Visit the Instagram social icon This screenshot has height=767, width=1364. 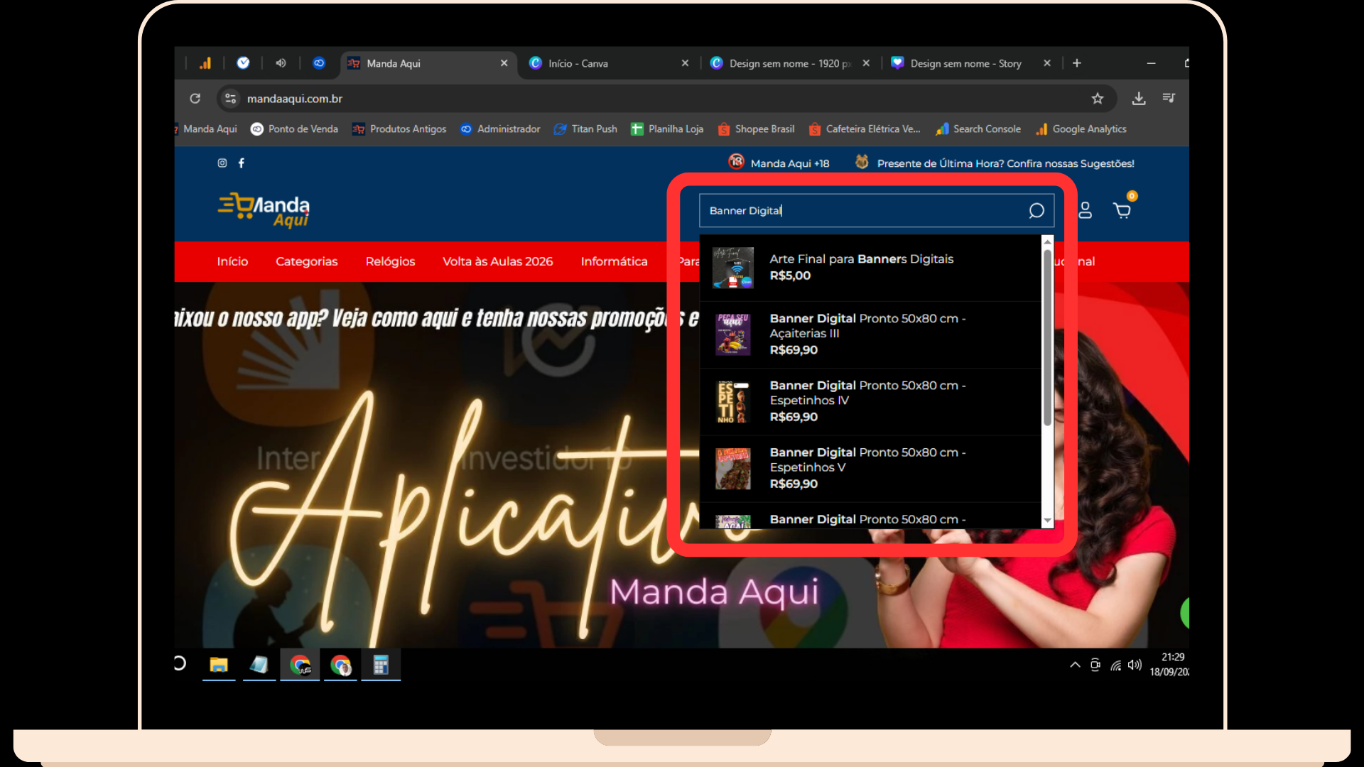pyautogui.click(x=222, y=163)
